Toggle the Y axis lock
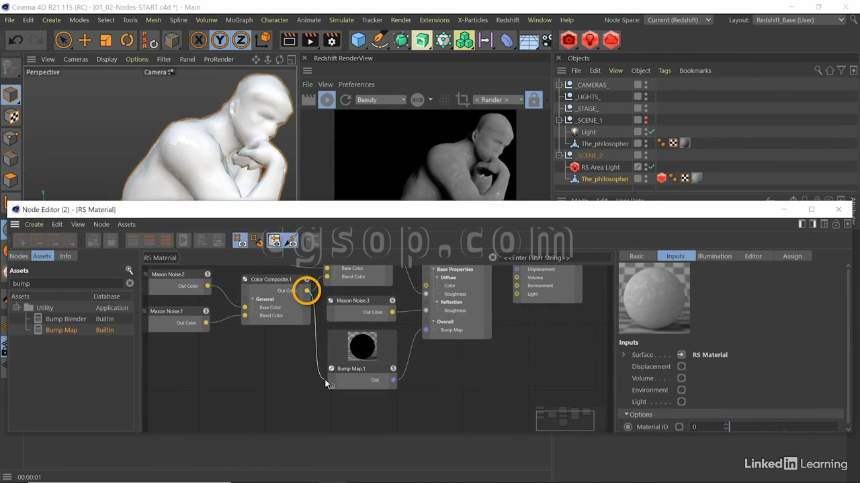 (x=220, y=40)
